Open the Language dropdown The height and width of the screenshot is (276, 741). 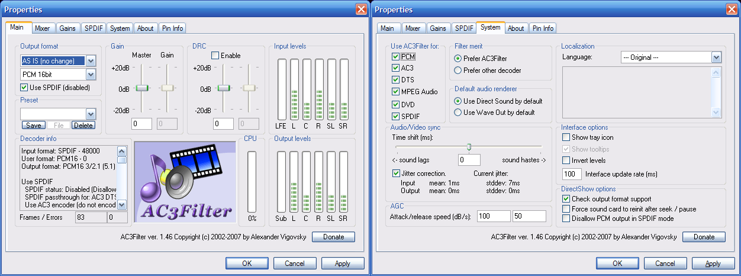pyautogui.click(x=716, y=57)
